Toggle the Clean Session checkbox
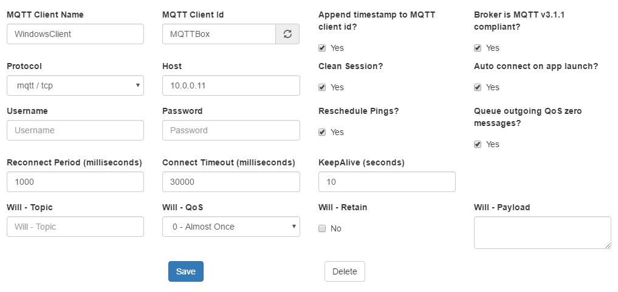 coord(322,87)
